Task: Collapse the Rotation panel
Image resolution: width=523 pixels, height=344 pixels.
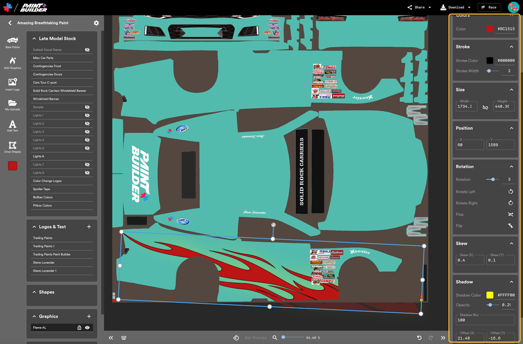Action: coord(511,166)
